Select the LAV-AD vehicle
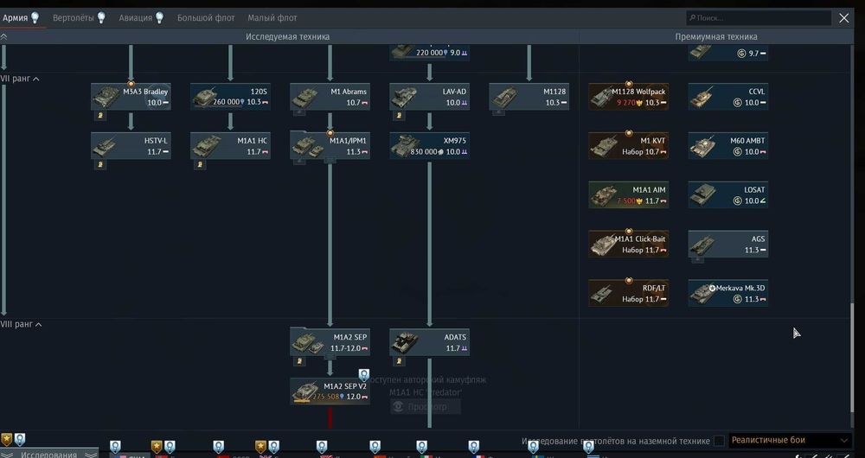This screenshot has height=458, width=865. click(x=430, y=97)
